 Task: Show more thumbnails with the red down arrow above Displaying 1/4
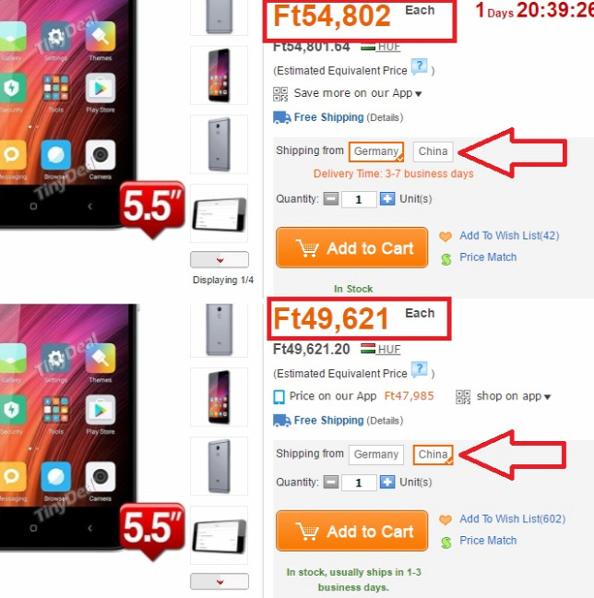[x=220, y=259]
